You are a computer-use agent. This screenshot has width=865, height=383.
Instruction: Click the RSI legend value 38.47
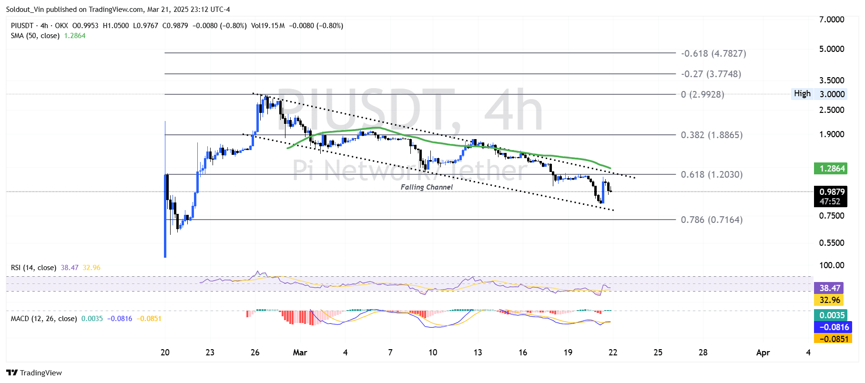coord(70,268)
